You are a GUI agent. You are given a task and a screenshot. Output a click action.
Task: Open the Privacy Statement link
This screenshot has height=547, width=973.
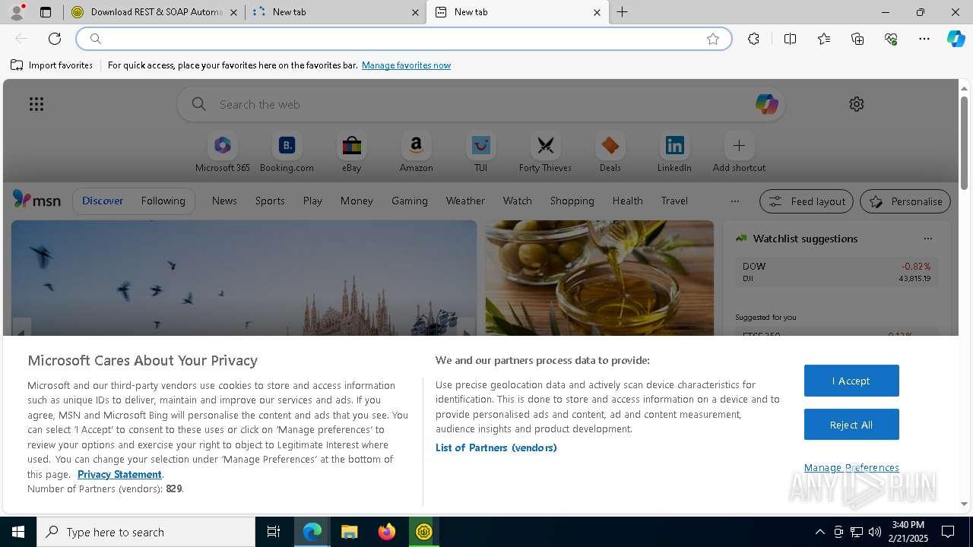coord(119,474)
